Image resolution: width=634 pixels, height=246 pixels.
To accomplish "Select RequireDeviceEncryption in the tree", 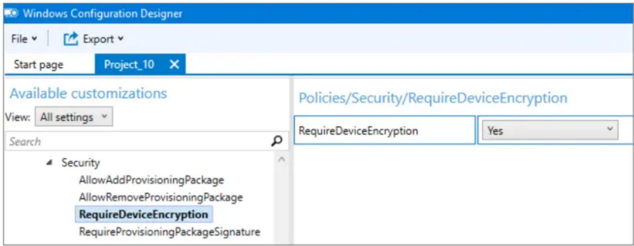I will [x=144, y=215].
